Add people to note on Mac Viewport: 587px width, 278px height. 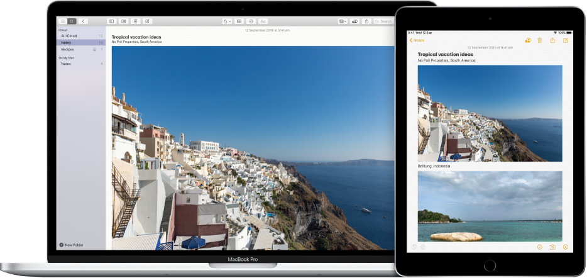355,21
